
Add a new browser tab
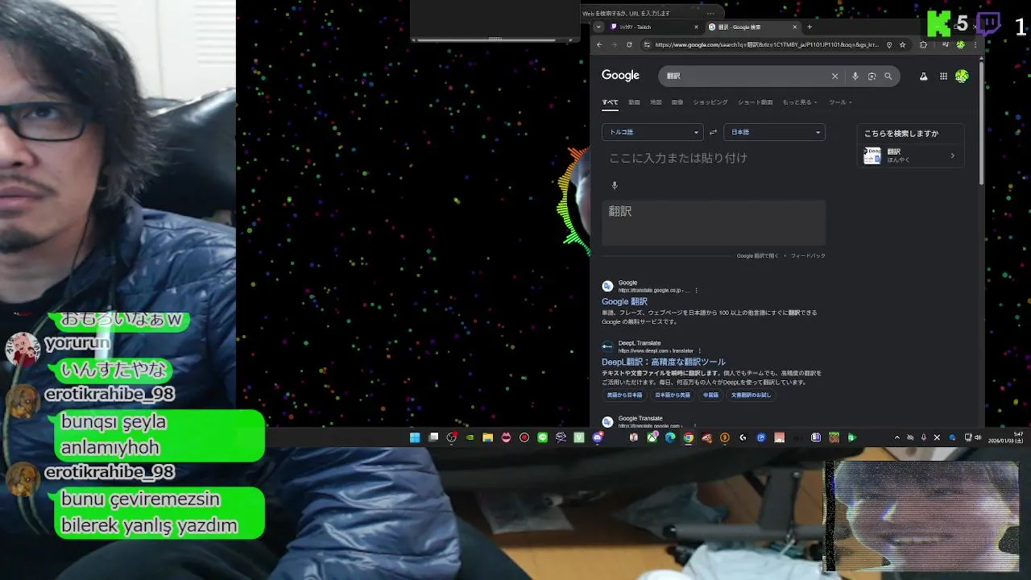point(809,27)
